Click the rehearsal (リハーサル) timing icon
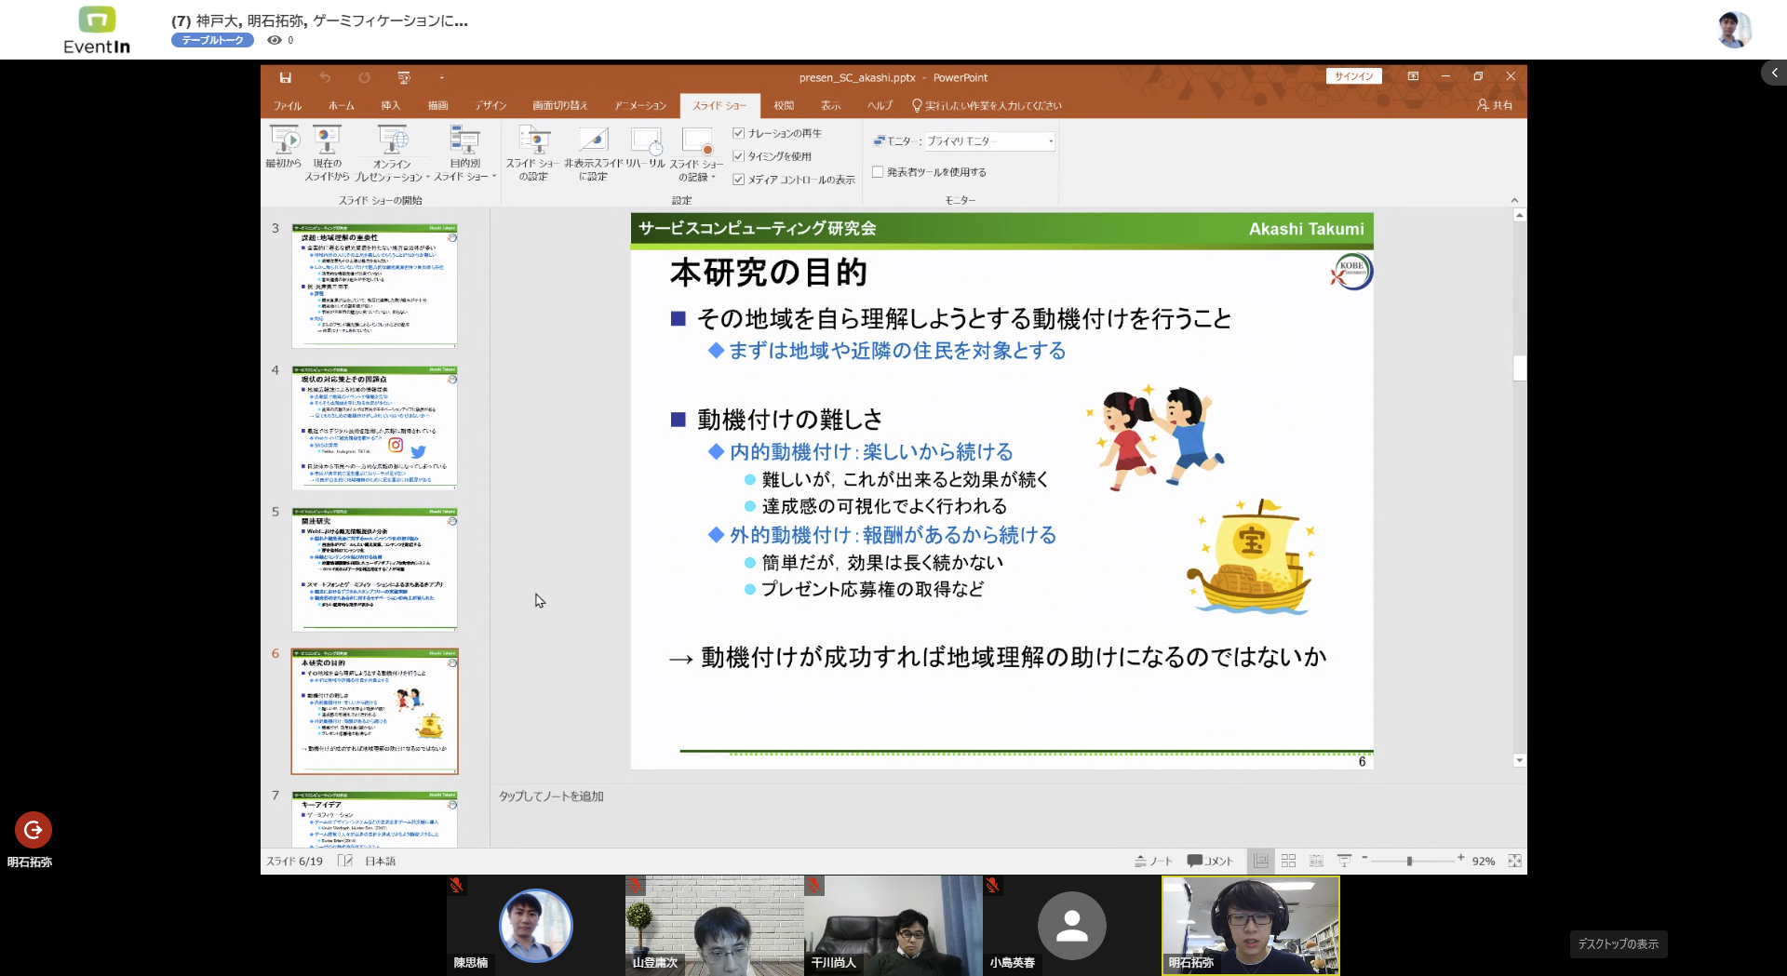 646,141
